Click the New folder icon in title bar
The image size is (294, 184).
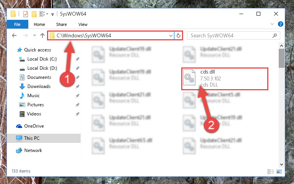point(34,14)
